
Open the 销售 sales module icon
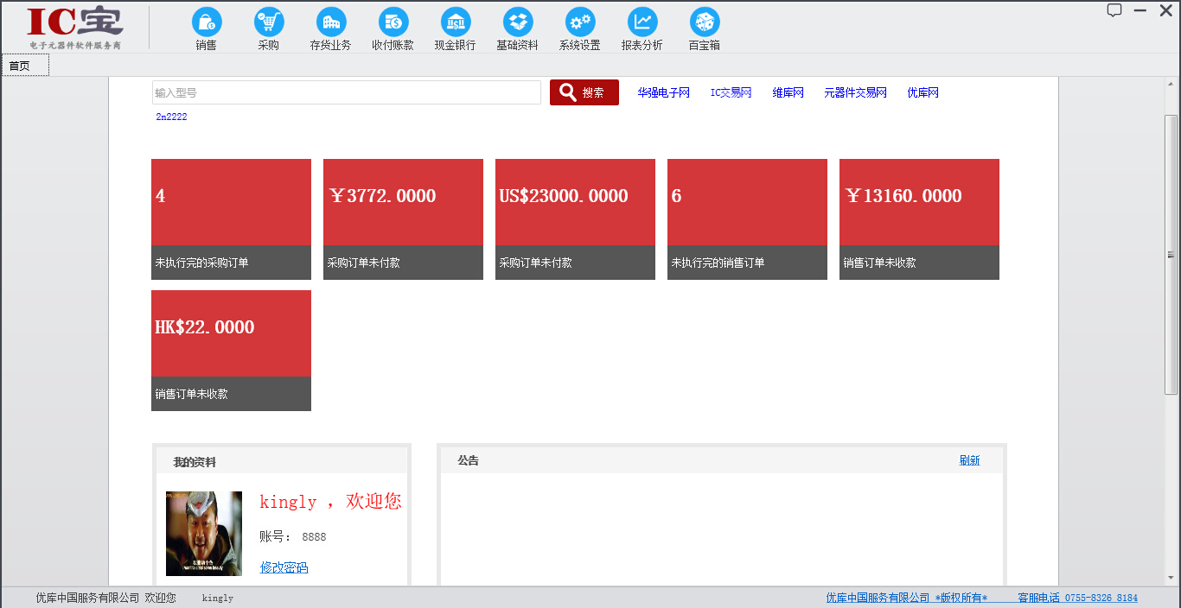206,29
